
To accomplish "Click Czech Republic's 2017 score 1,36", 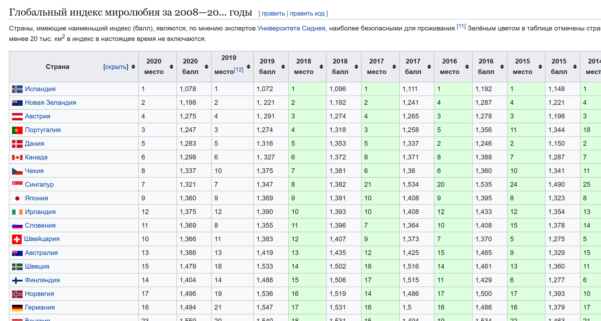I will 409,171.
